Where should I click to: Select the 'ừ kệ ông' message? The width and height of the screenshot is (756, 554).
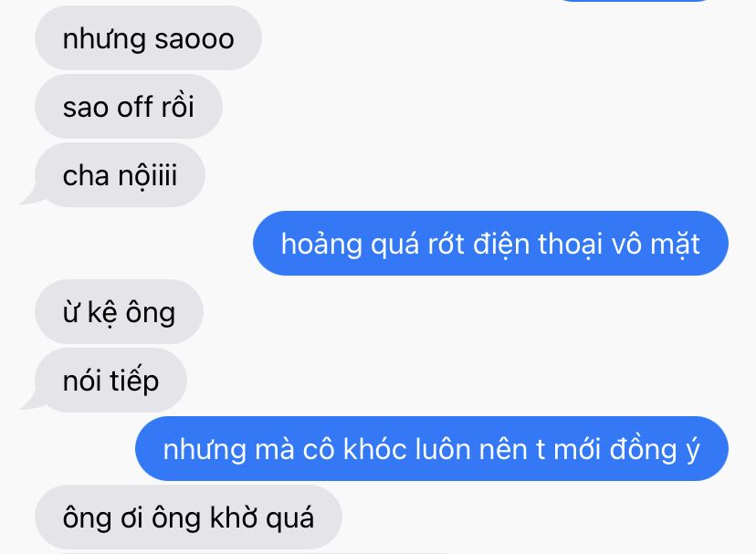(119, 311)
